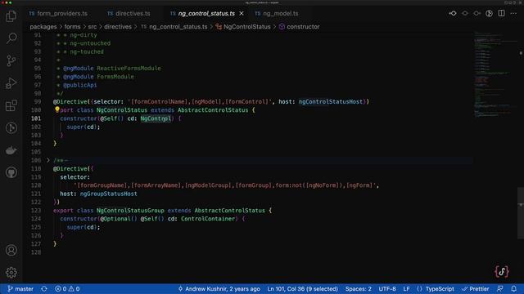
Task: Click ngGroupStatusHost on line 121
Action: coord(108,194)
